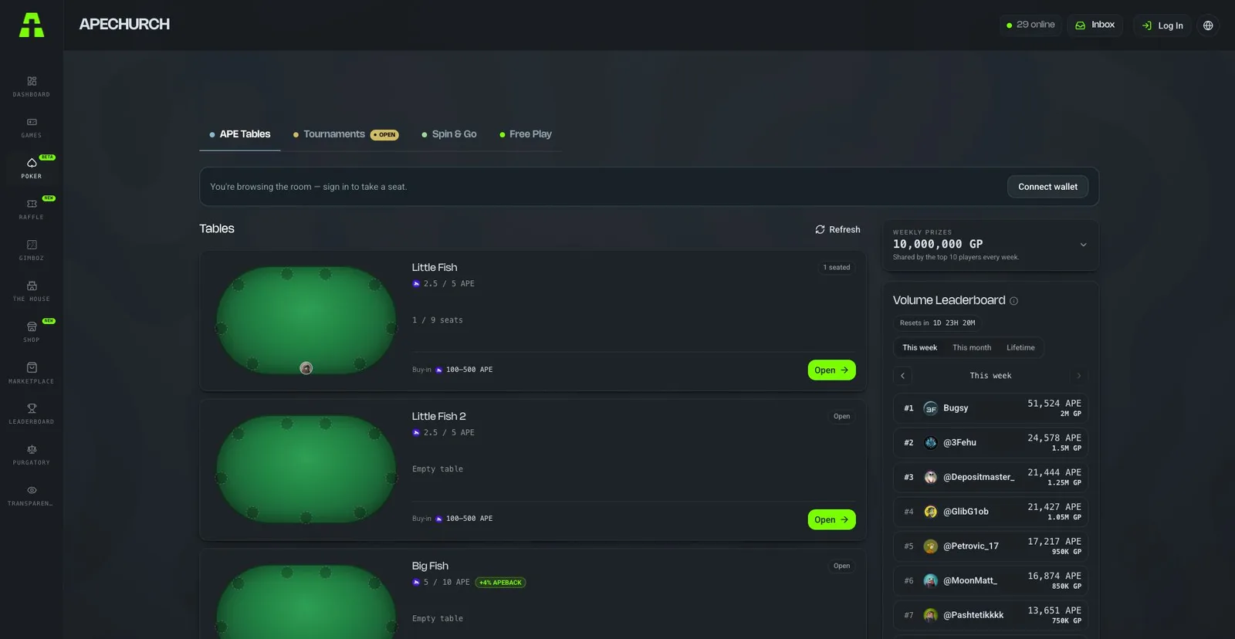The height and width of the screenshot is (639, 1235).
Task: Open the Marketplace sidebar icon
Action: pyautogui.click(x=32, y=367)
